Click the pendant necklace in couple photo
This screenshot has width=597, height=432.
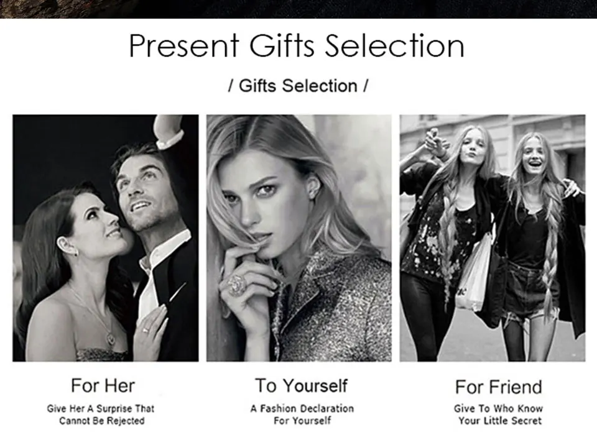tap(111, 338)
